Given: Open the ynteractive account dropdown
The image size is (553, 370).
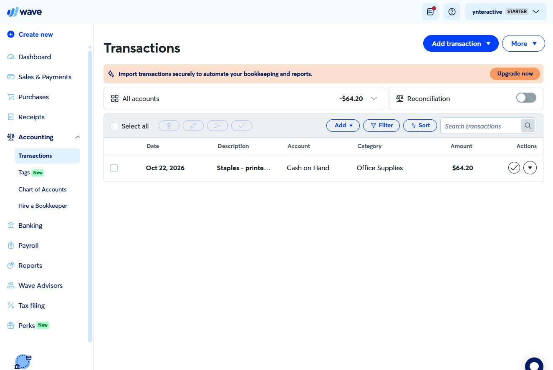Looking at the screenshot, I should coord(506,12).
